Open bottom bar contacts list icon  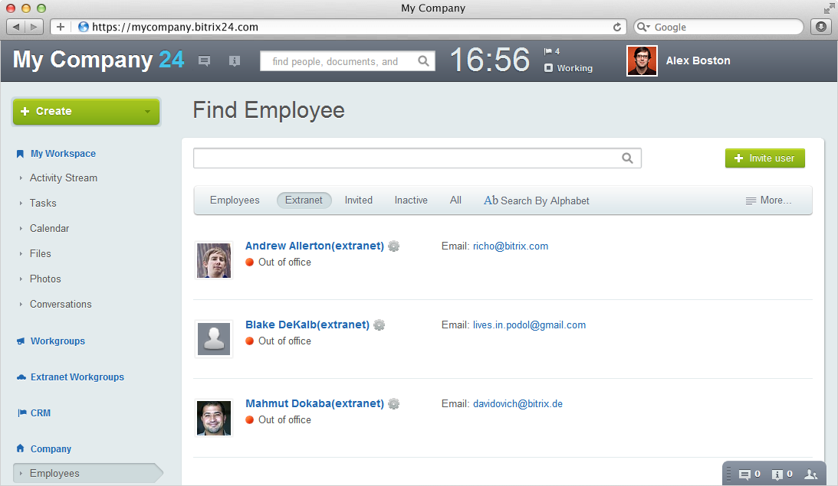(811, 474)
